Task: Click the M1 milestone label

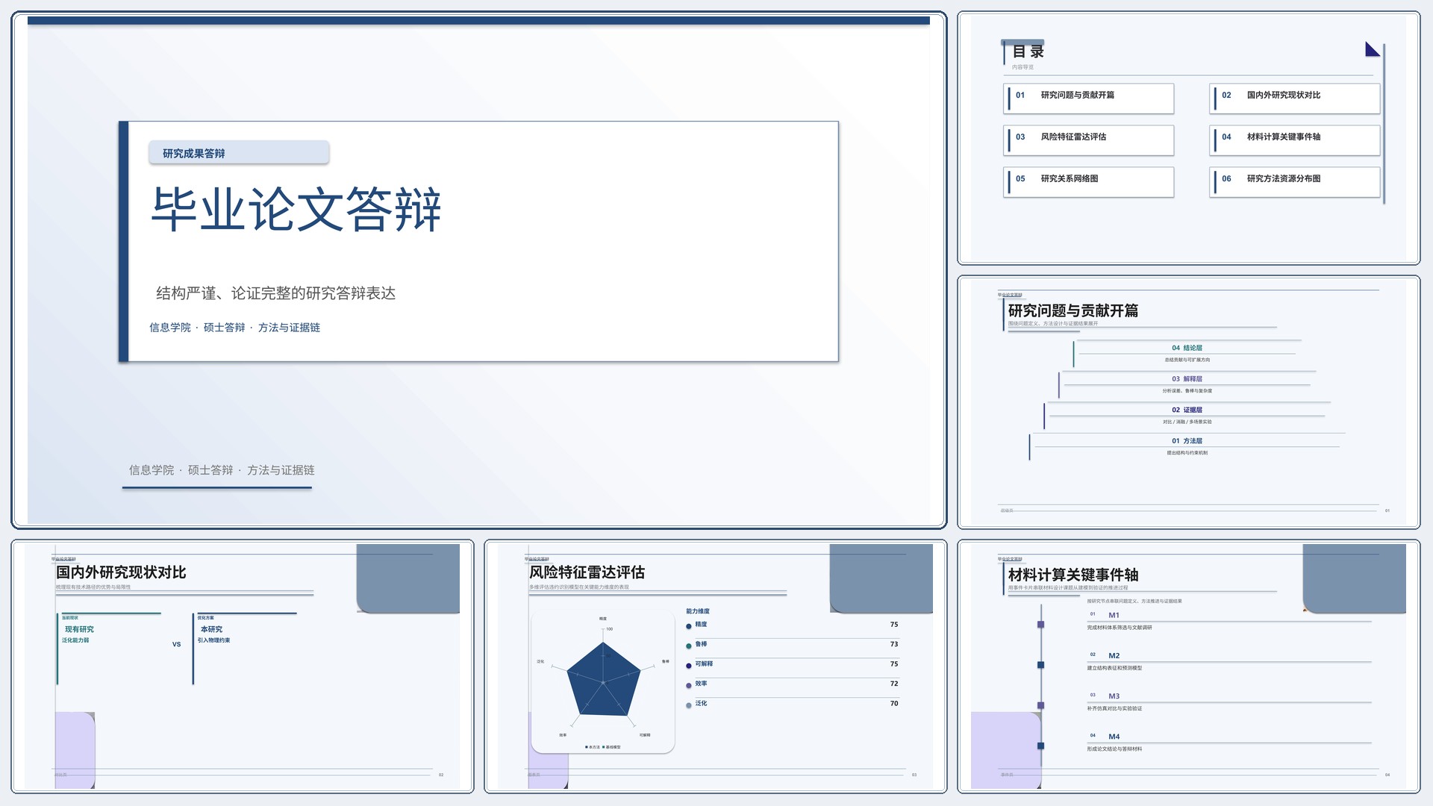Action: [x=1114, y=615]
